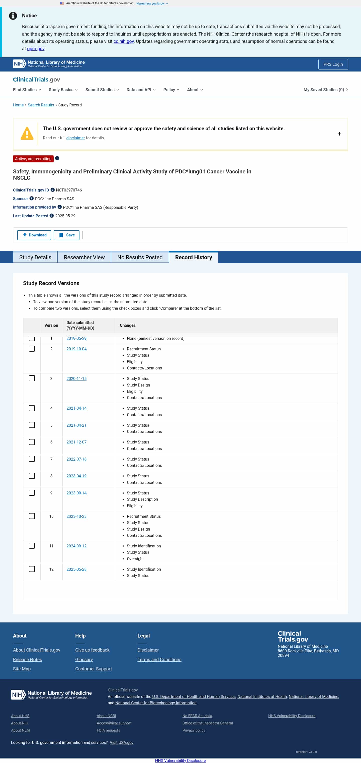Click info icon next to ClinicalTrials.gov ID

tap(52, 190)
